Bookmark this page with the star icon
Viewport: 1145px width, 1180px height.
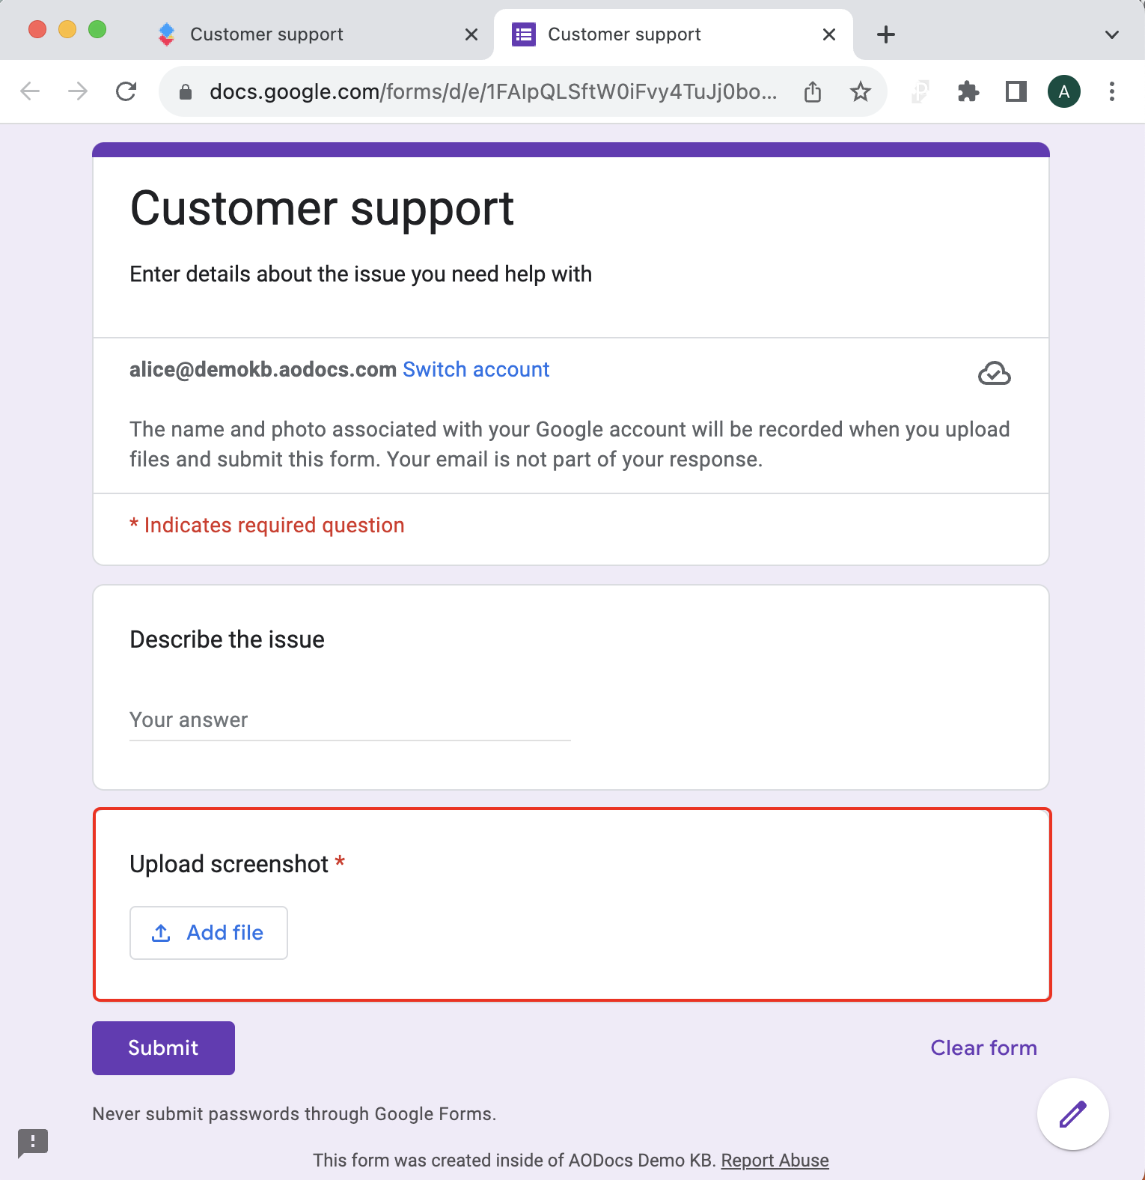pyautogui.click(x=861, y=91)
